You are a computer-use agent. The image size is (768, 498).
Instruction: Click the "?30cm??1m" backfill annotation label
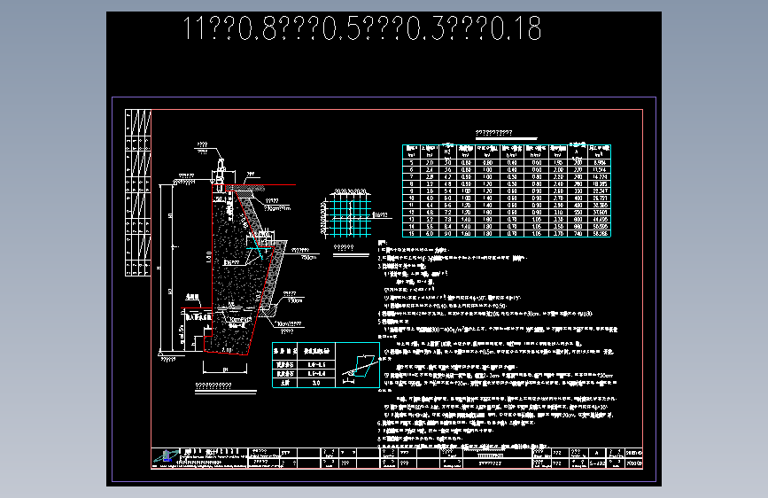coord(277,208)
